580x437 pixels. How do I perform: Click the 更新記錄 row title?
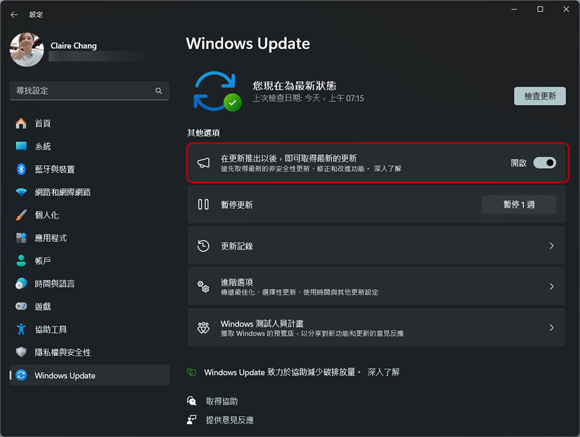(237, 246)
